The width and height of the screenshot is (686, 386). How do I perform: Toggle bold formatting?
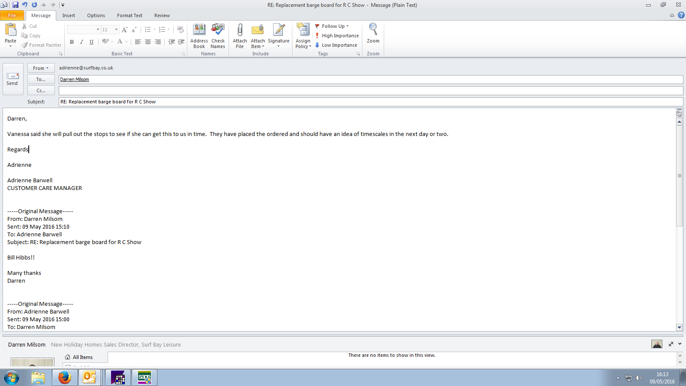tap(72, 42)
